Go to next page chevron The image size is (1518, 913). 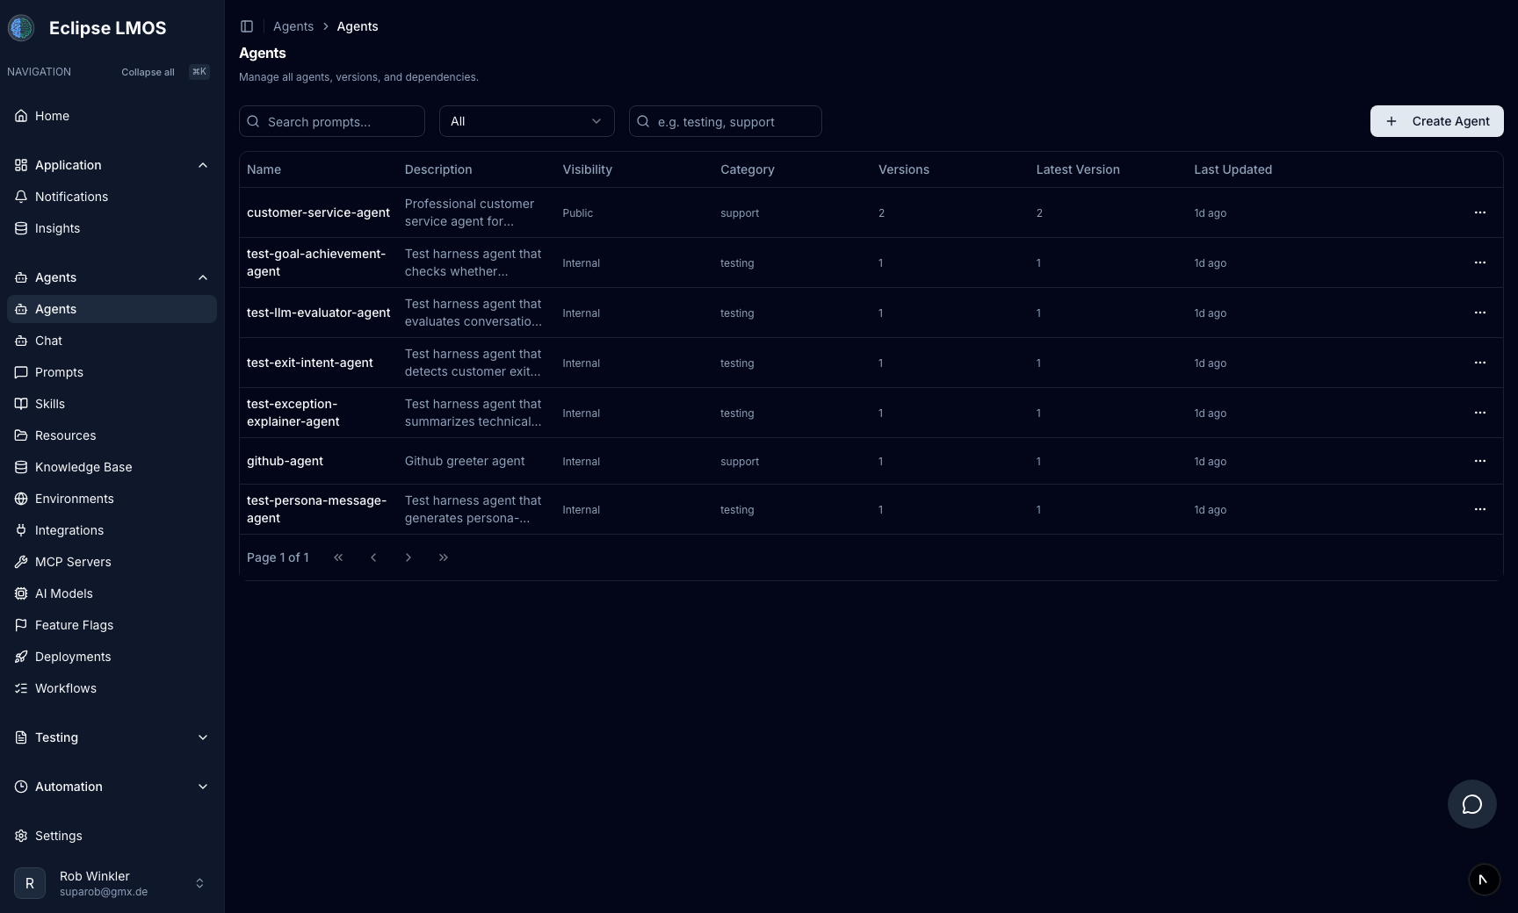coord(408,557)
